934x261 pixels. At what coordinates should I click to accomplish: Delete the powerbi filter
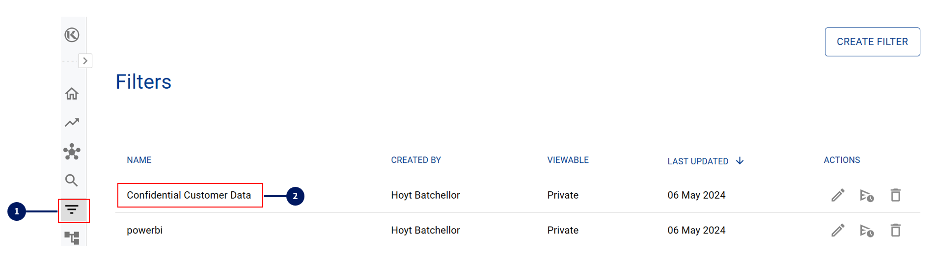click(x=896, y=230)
